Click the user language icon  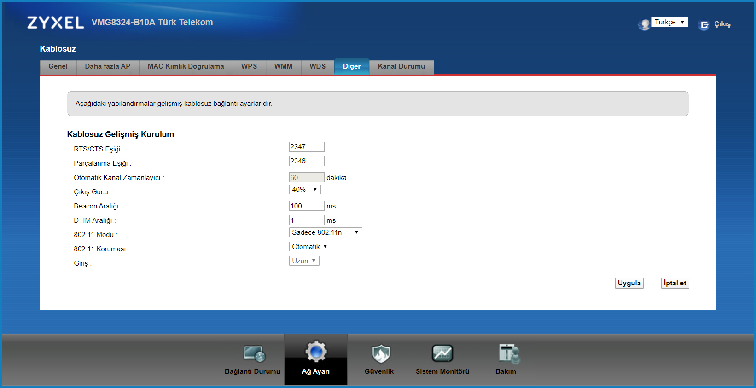click(644, 24)
